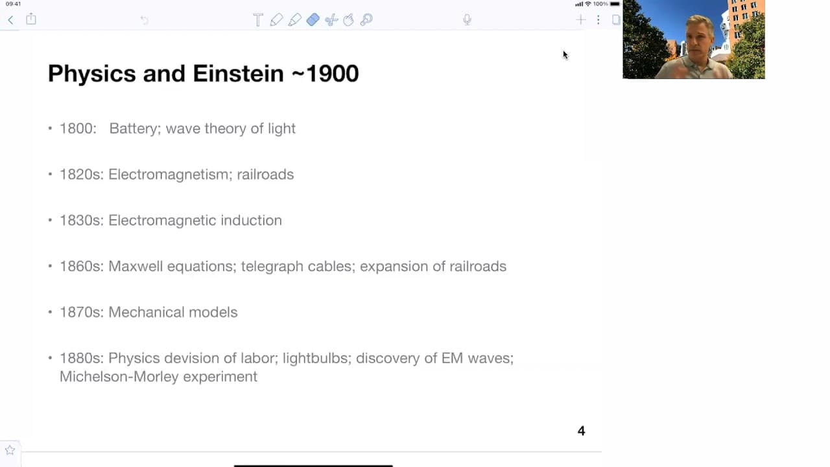
Task: Click the '1860s: Maxwell equations' bullet
Action: click(x=283, y=267)
